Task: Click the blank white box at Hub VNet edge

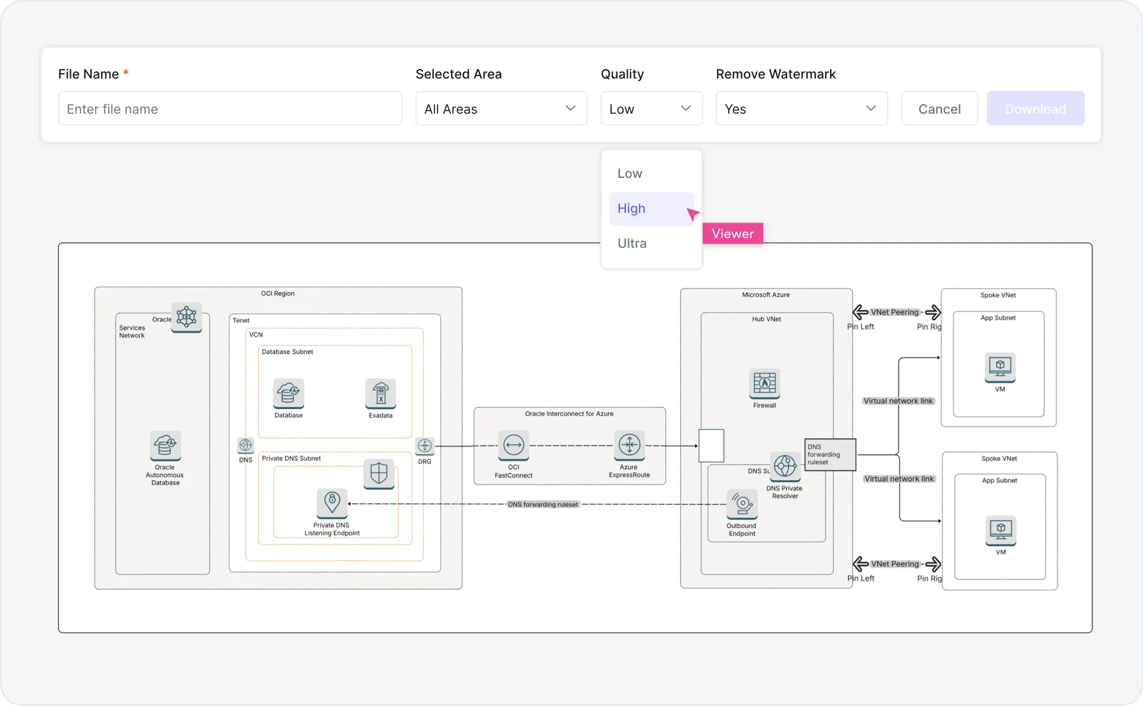Action: point(711,445)
